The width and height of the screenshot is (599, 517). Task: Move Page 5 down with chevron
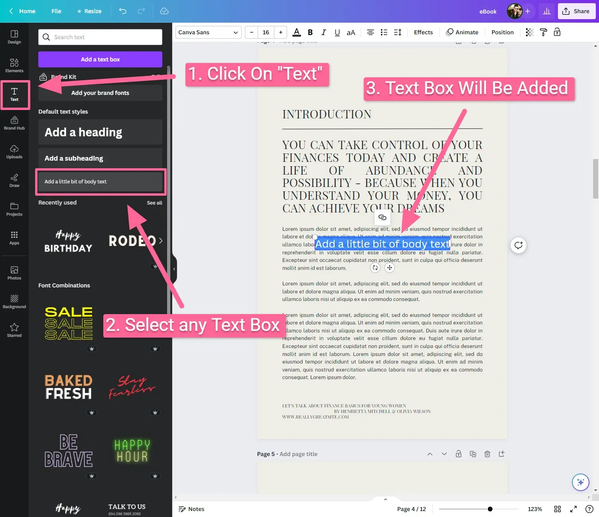click(x=444, y=454)
